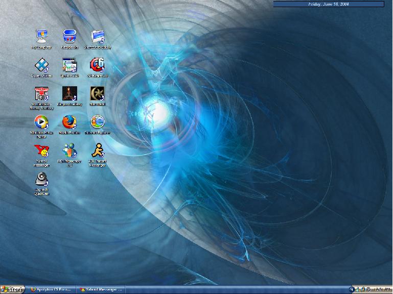Launch the crescent moon game shortcut

click(97, 93)
